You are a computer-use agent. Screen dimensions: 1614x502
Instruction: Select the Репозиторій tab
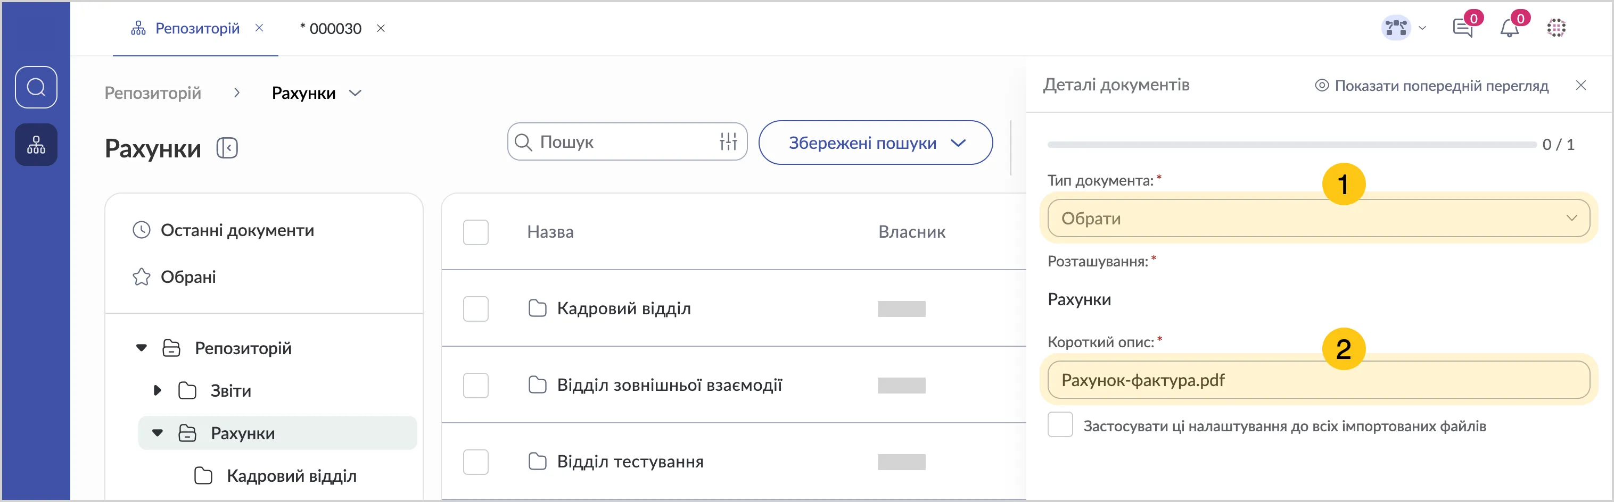(197, 29)
